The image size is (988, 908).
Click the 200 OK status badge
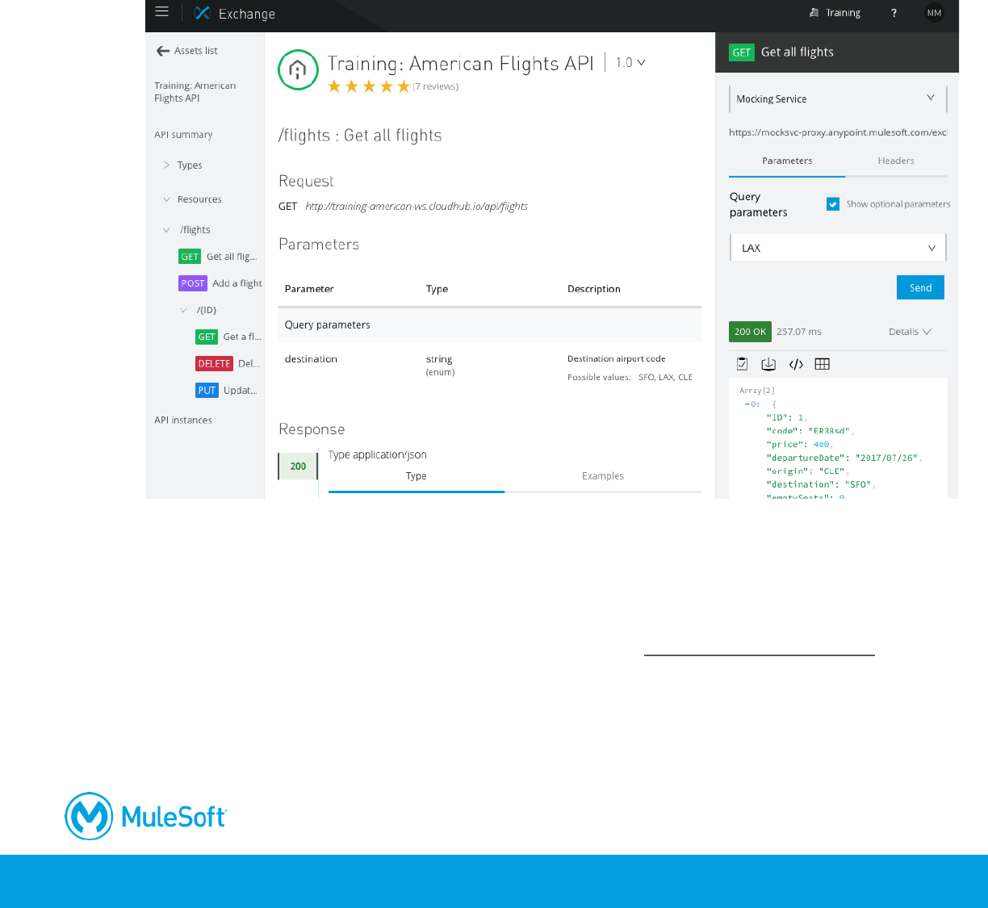(x=750, y=332)
